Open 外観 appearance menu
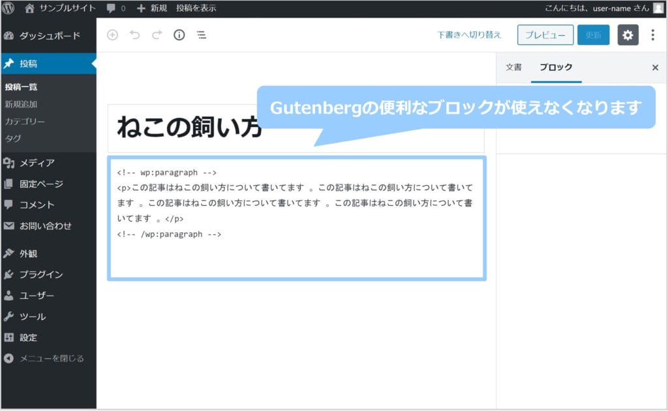The width and height of the screenshot is (668, 411). (48, 253)
